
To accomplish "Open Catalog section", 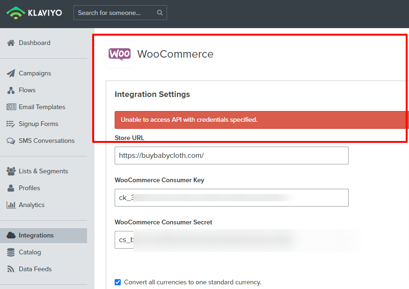I will pyautogui.click(x=30, y=252).
